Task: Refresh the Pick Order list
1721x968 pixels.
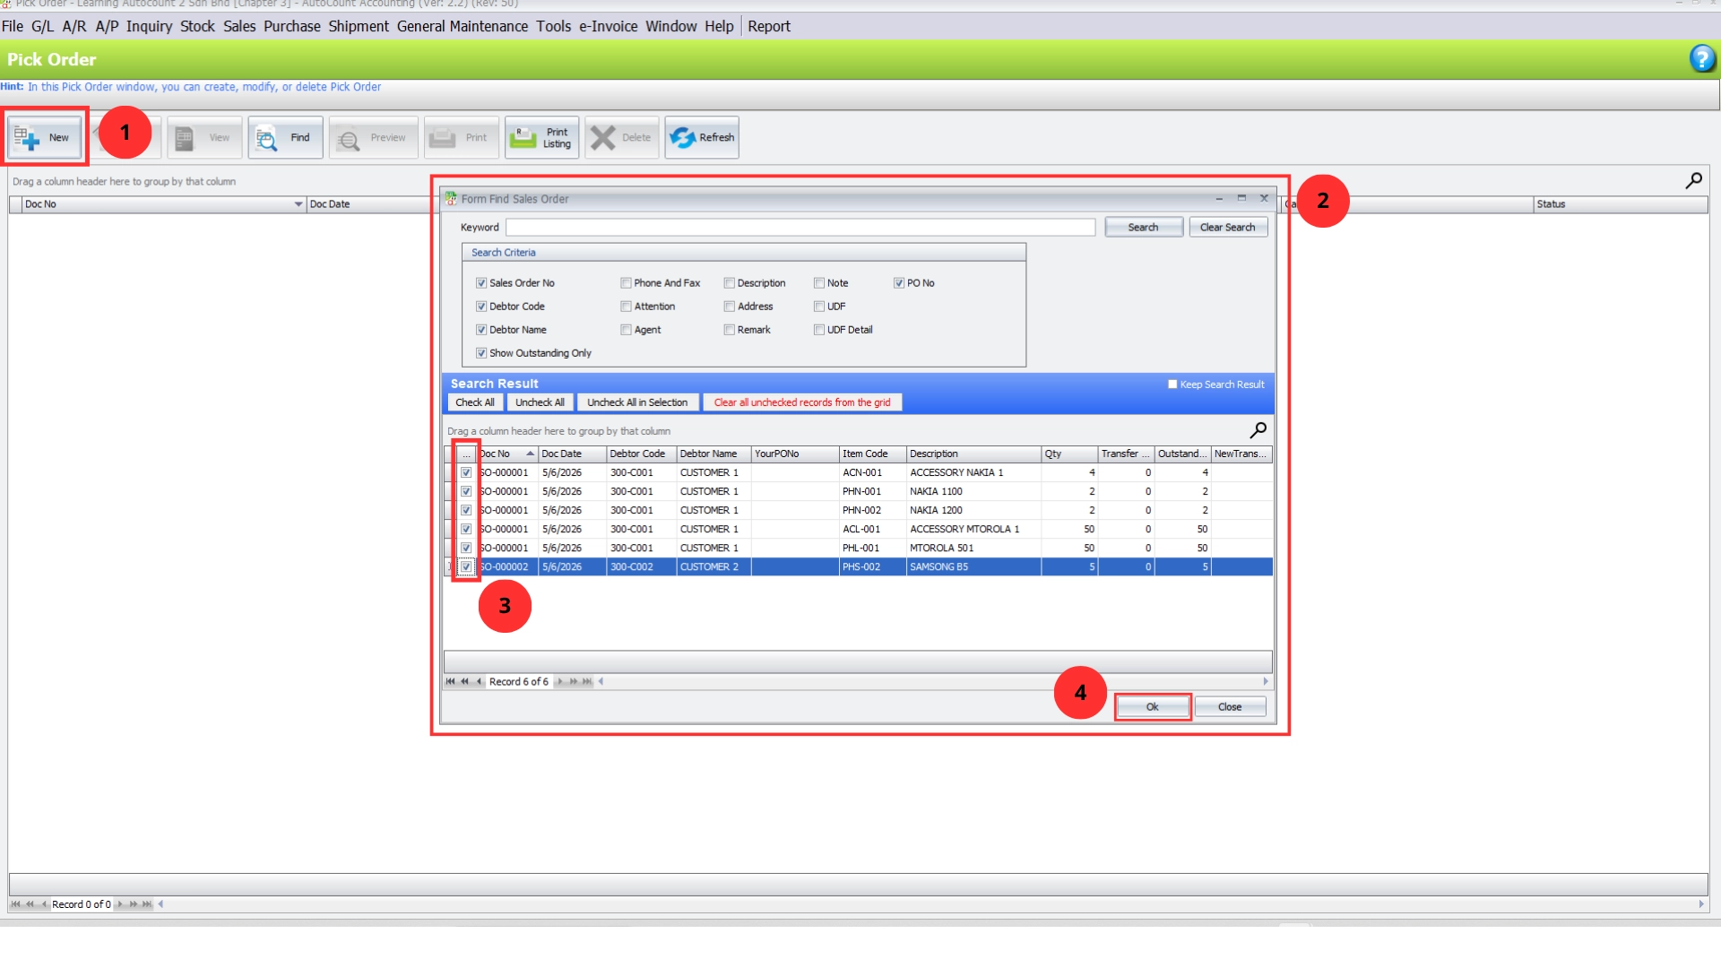Action: pyautogui.click(x=702, y=137)
